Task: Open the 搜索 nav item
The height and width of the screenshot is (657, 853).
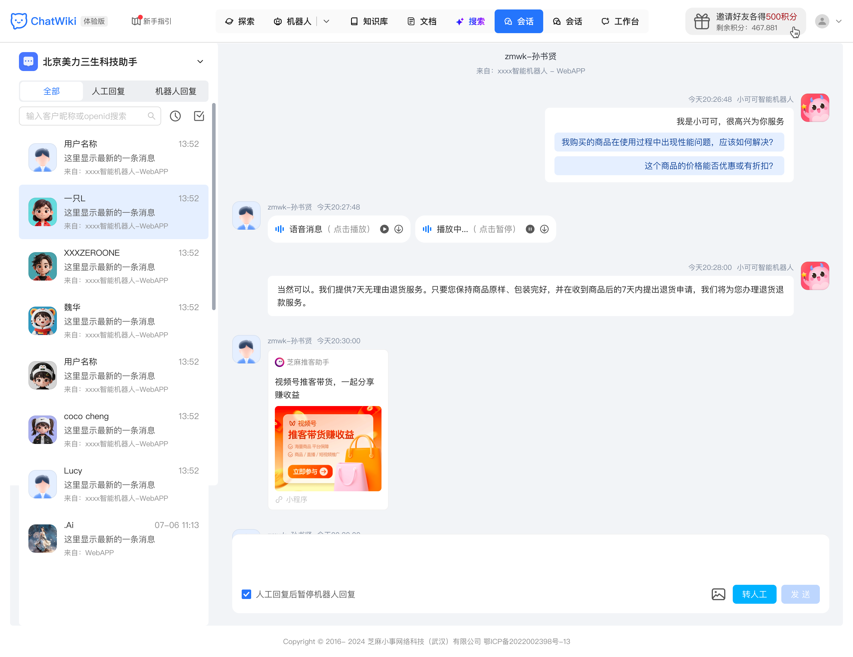Action: tap(470, 21)
